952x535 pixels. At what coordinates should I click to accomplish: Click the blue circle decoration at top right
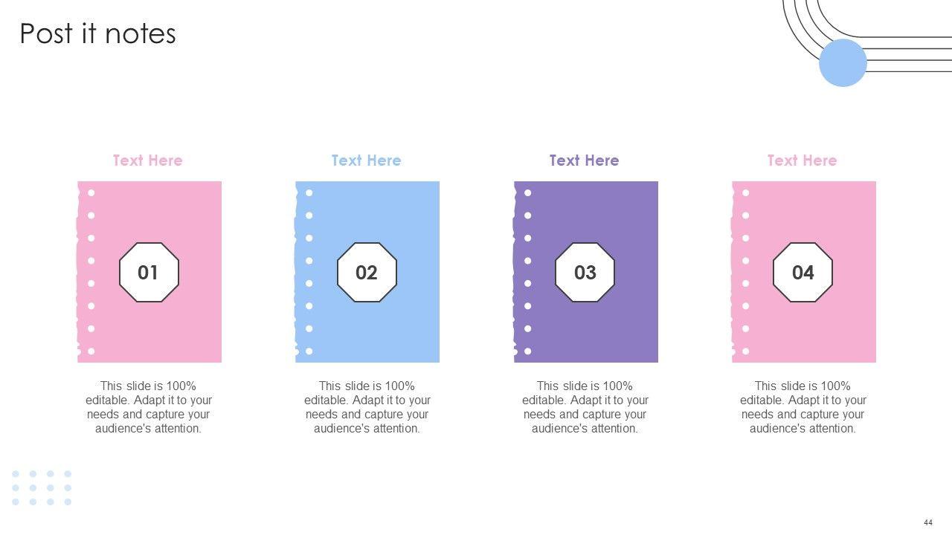(x=843, y=63)
